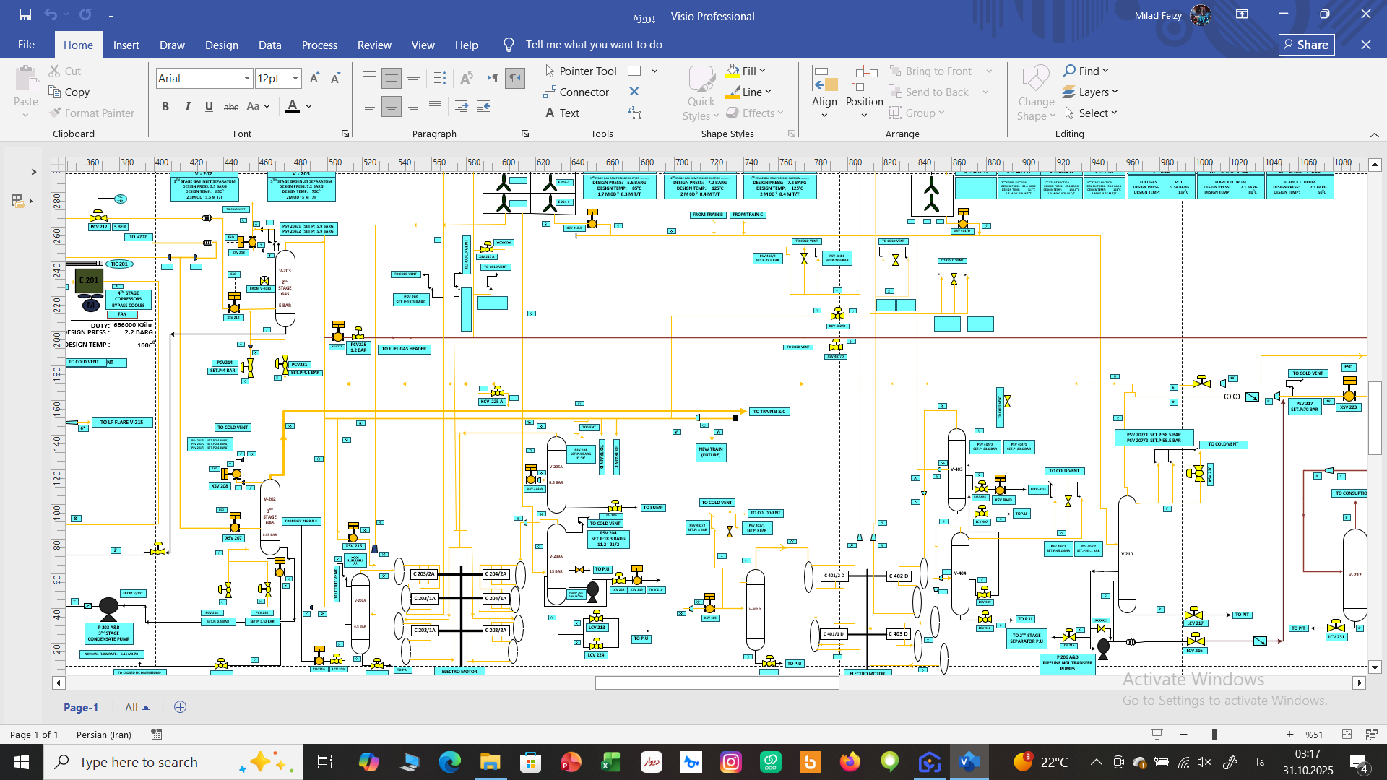This screenshot has height=780, width=1387.
Task: Open the Process ribbon tab
Action: click(319, 45)
